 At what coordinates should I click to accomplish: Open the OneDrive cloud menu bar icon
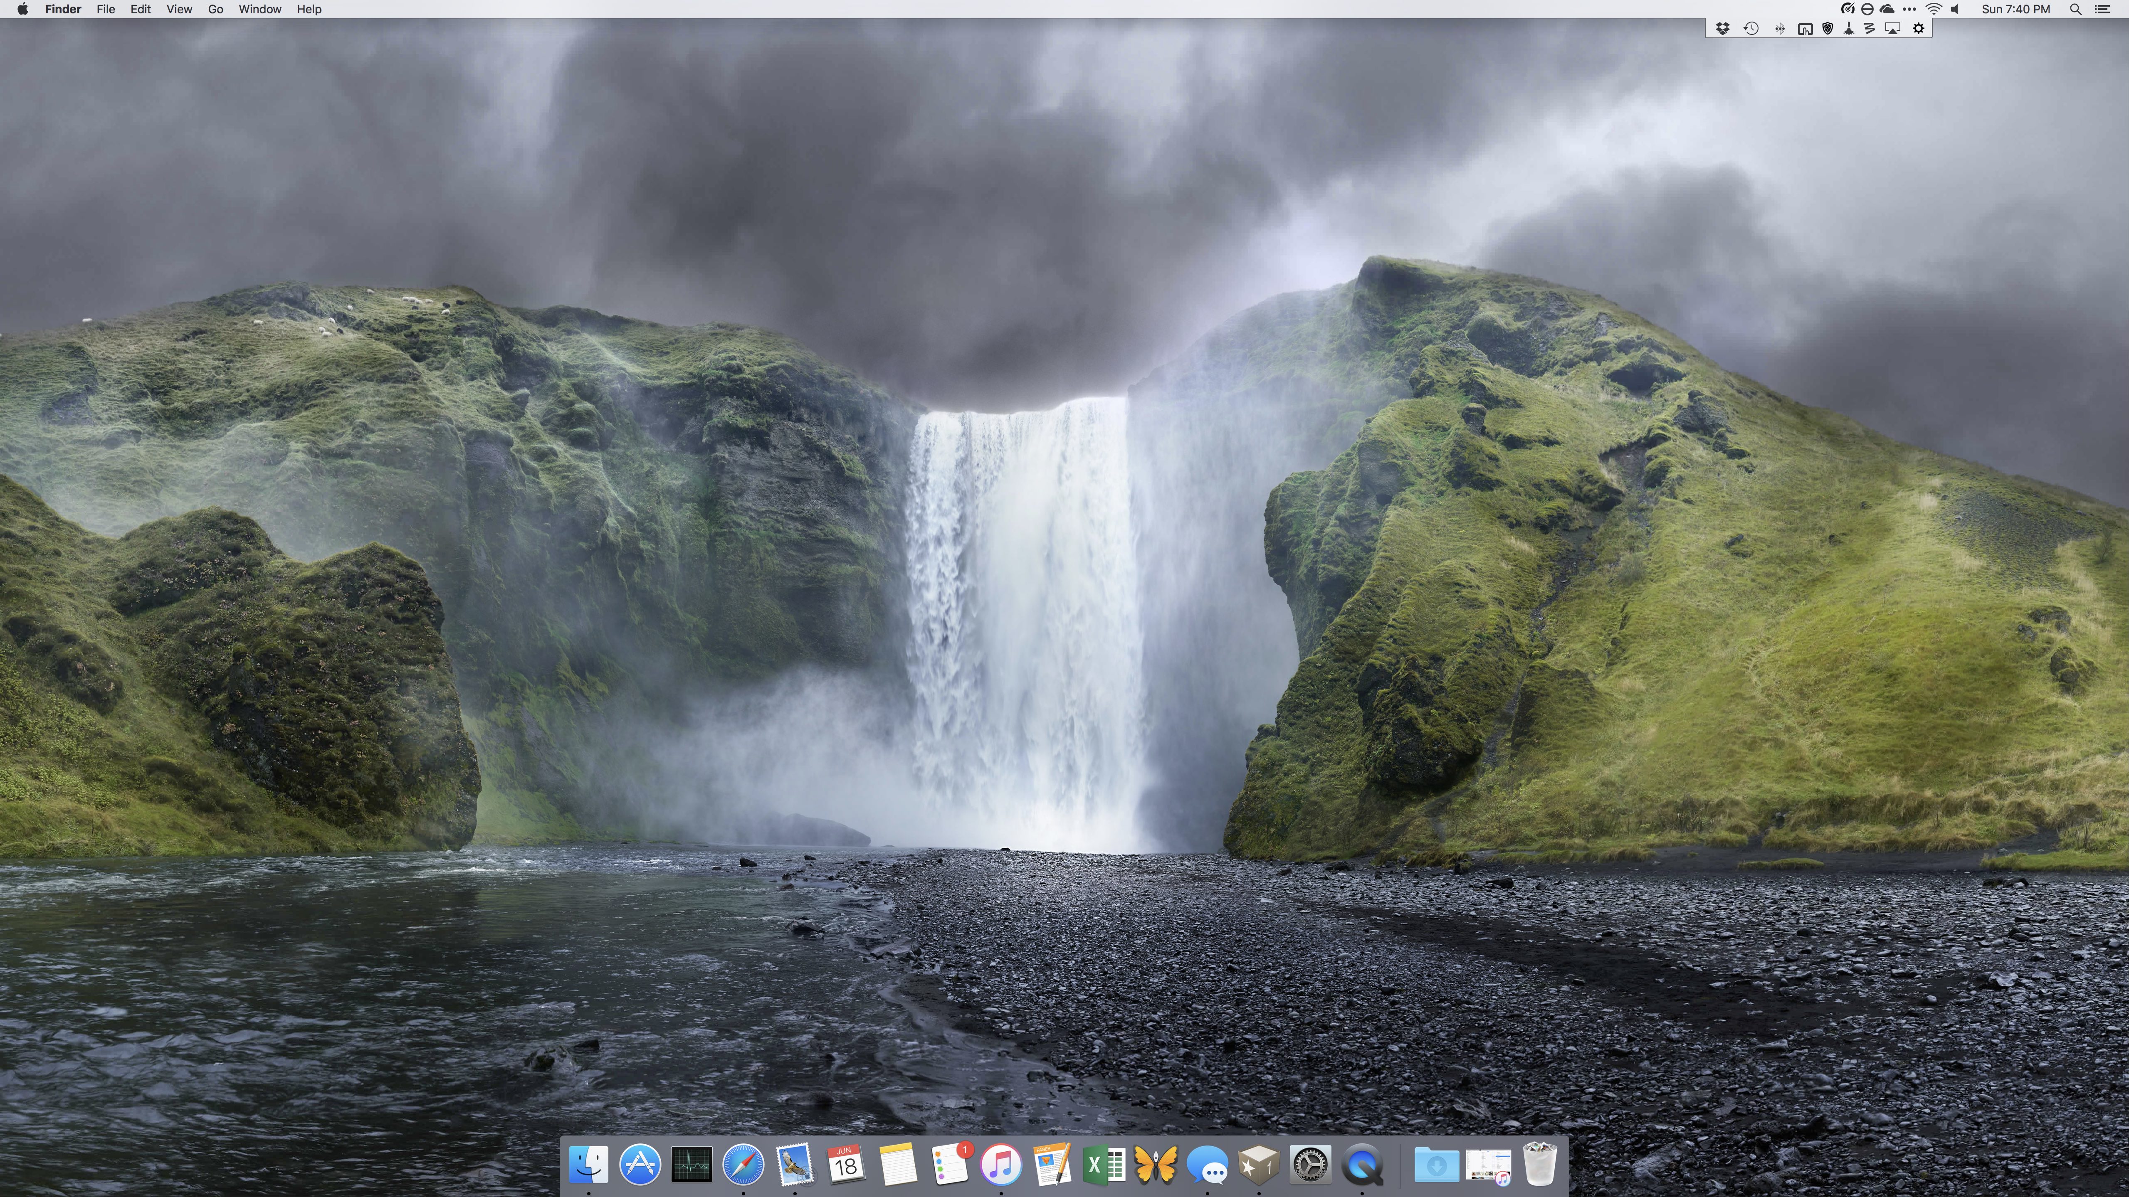tap(1888, 9)
